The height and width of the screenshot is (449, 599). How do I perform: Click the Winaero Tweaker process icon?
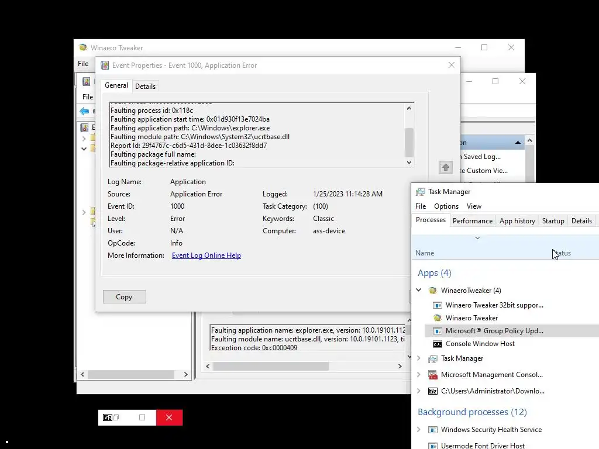(438, 318)
